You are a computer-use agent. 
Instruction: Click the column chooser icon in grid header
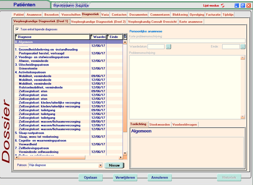125,37
